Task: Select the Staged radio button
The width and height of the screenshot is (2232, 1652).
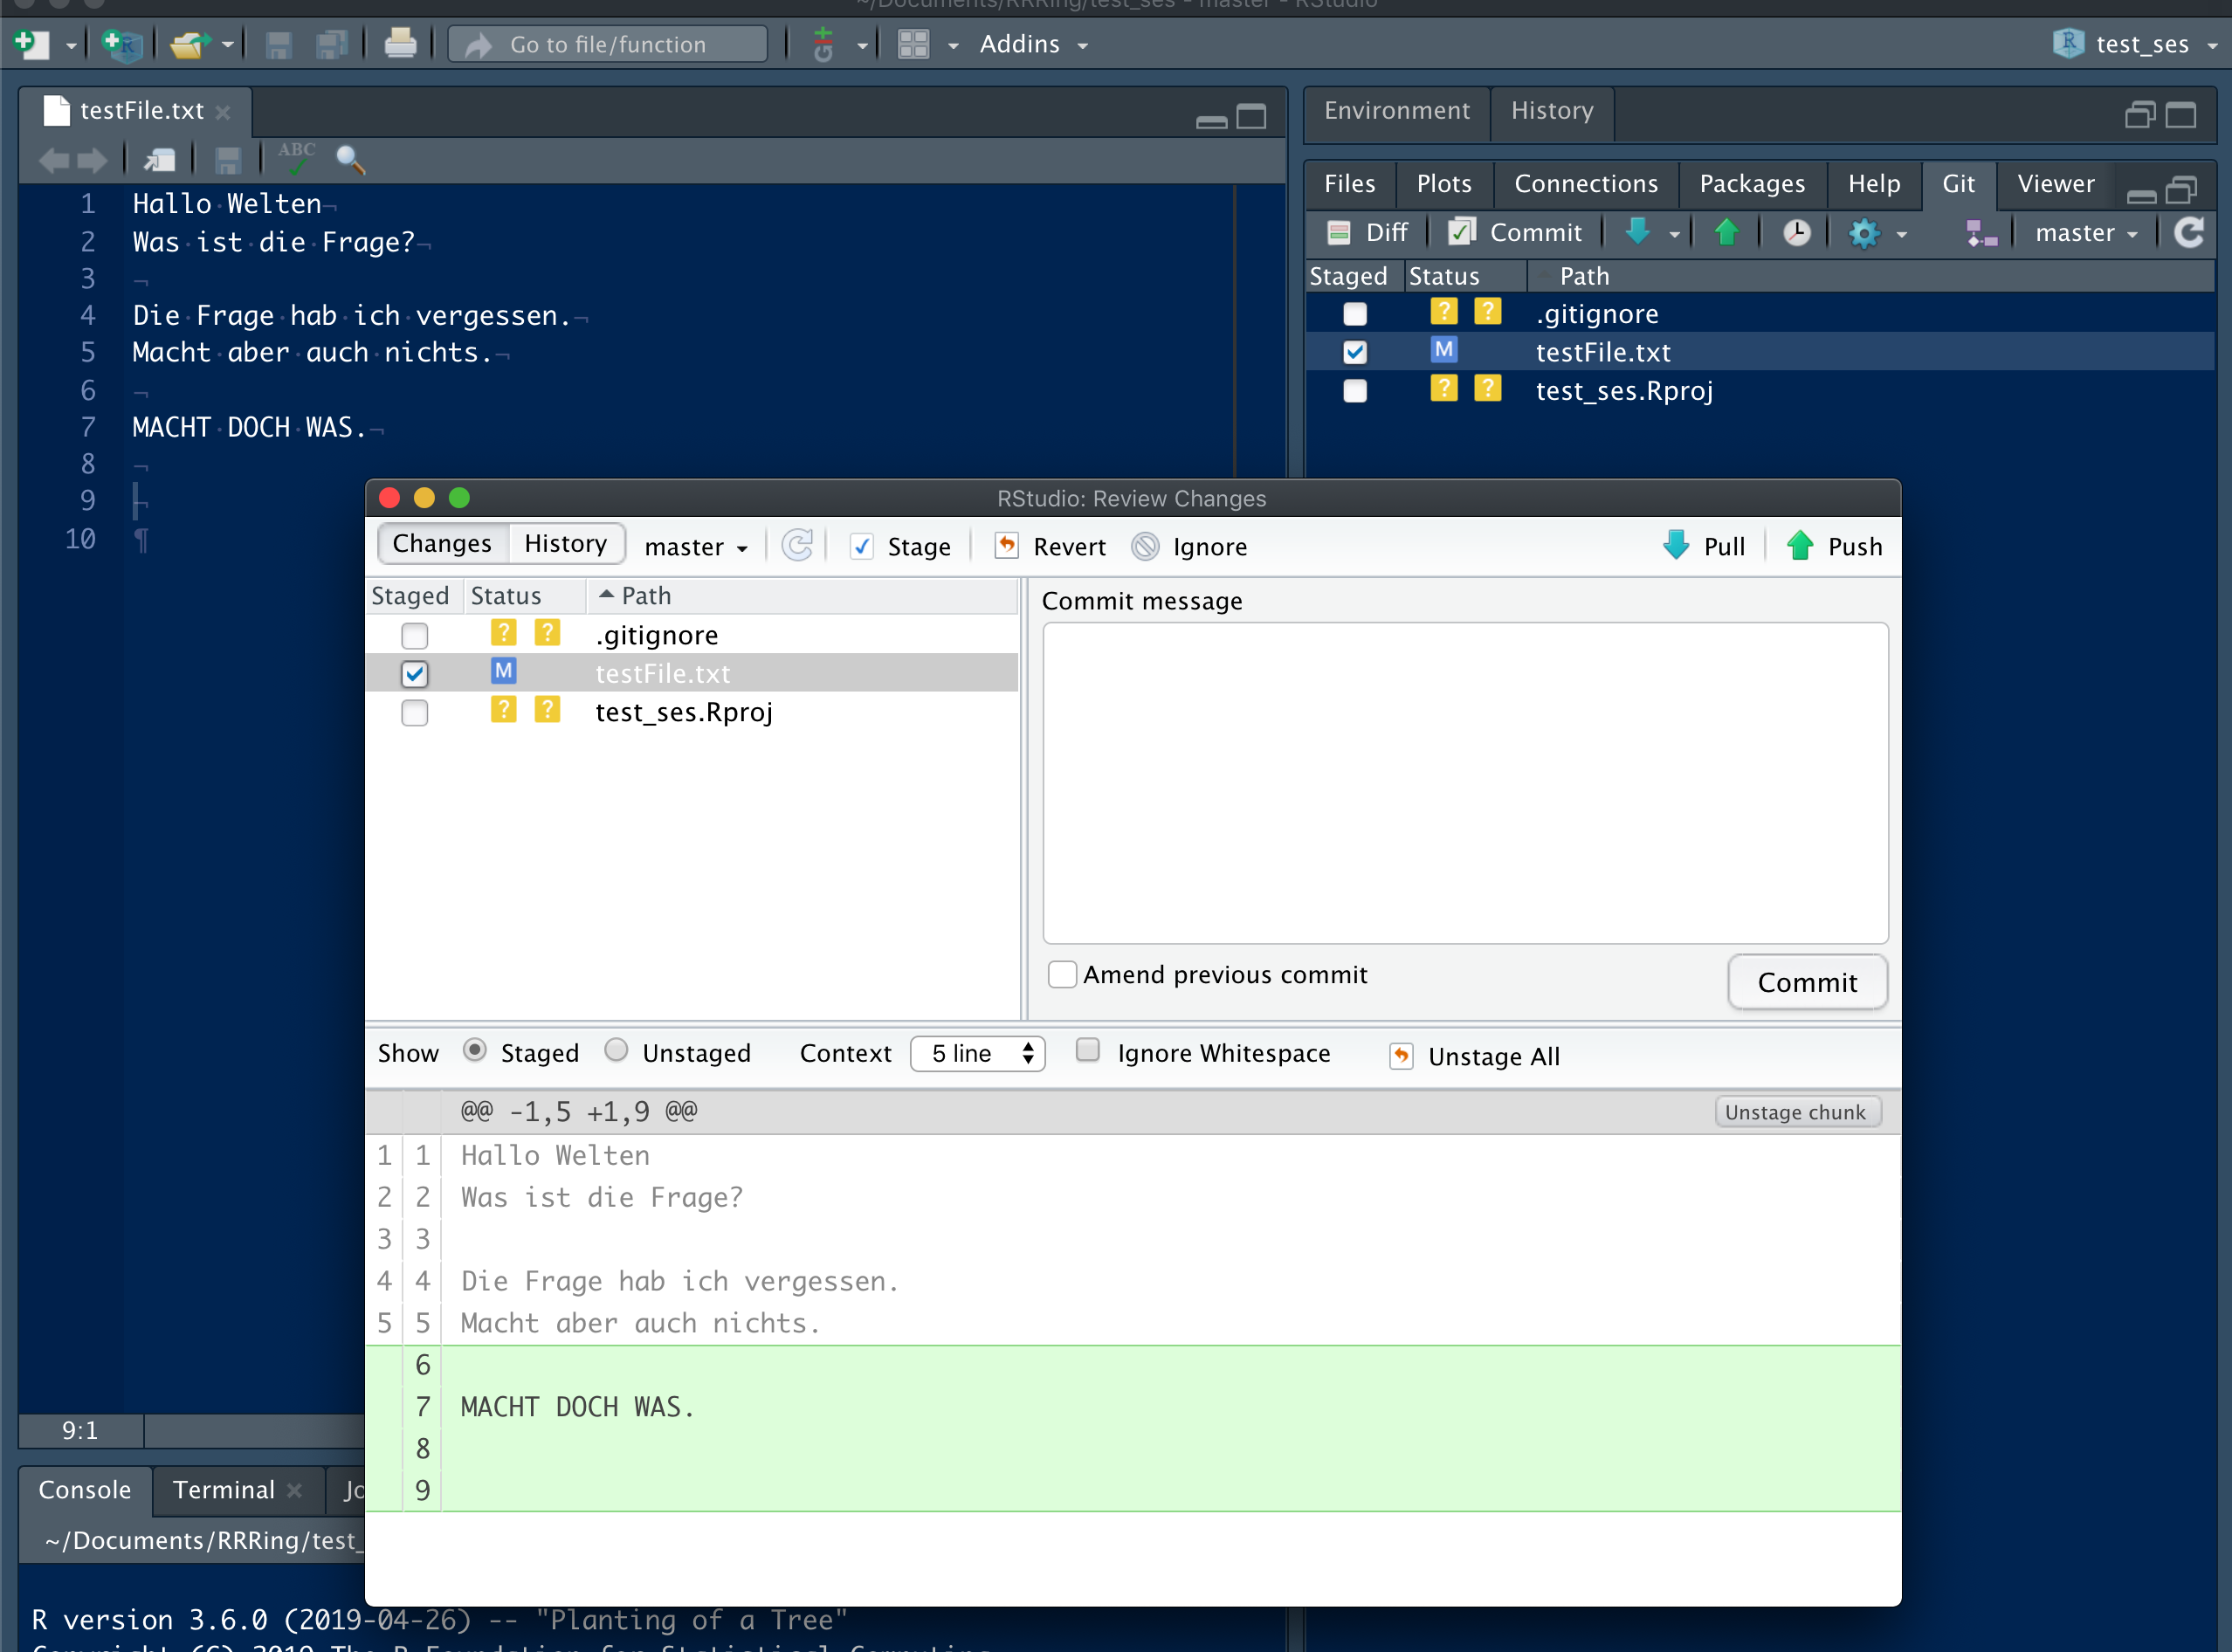Action: [x=475, y=1050]
